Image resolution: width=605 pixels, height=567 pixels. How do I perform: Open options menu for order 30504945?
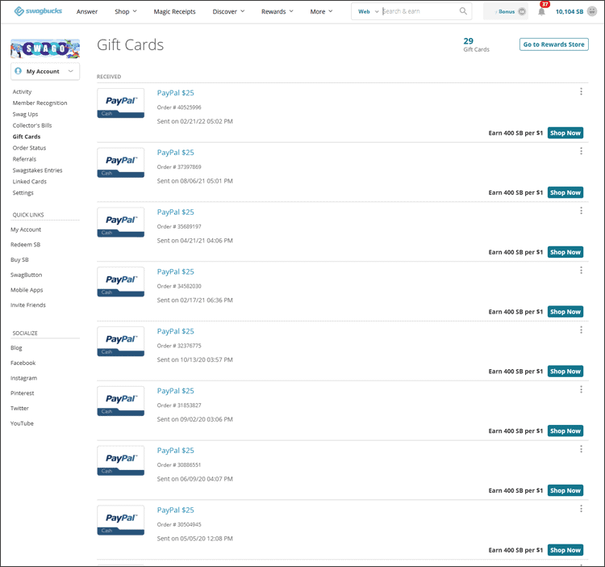[581, 509]
